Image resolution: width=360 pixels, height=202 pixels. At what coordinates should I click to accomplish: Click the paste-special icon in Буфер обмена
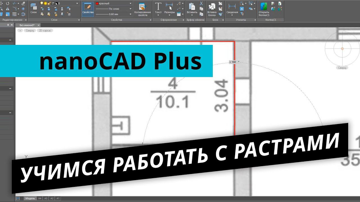pos(201,14)
